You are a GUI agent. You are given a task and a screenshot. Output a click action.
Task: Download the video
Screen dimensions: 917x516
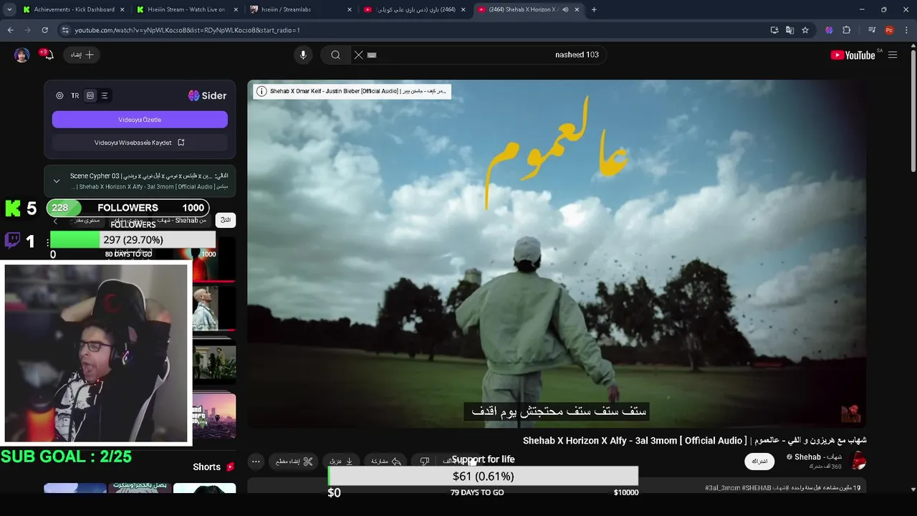click(341, 462)
